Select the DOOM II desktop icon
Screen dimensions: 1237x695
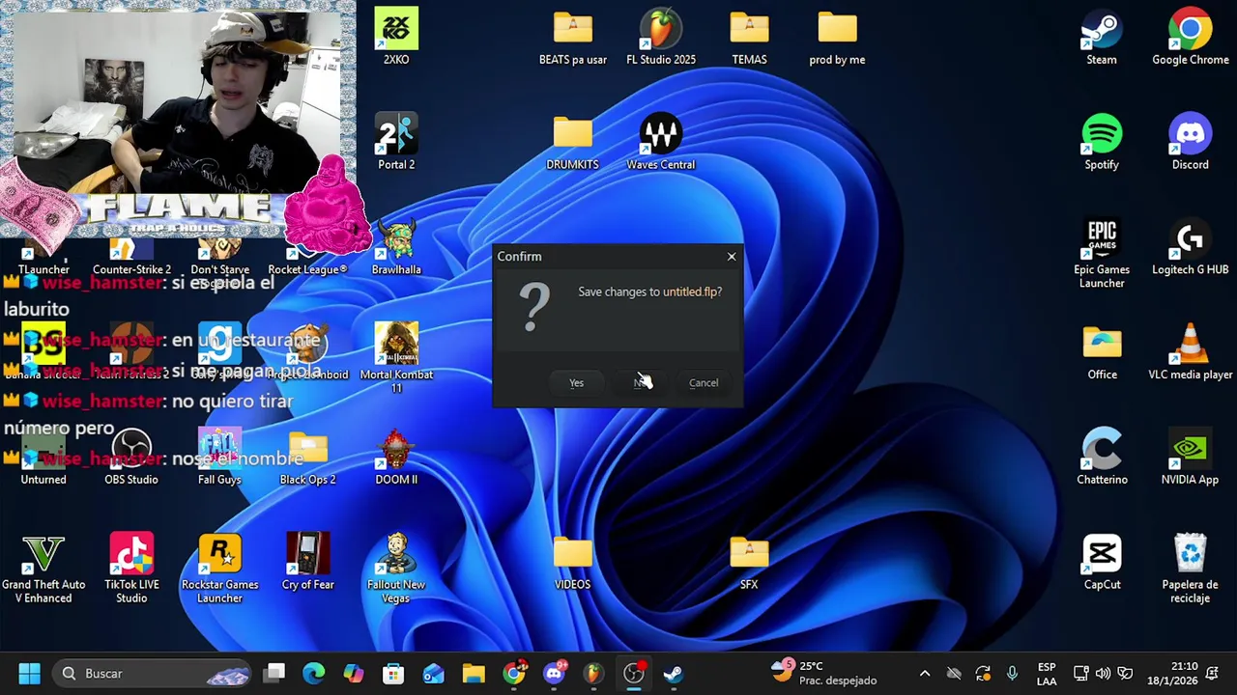click(x=396, y=457)
